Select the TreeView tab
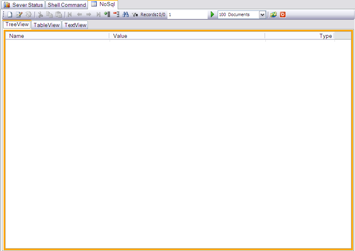 coord(17,25)
